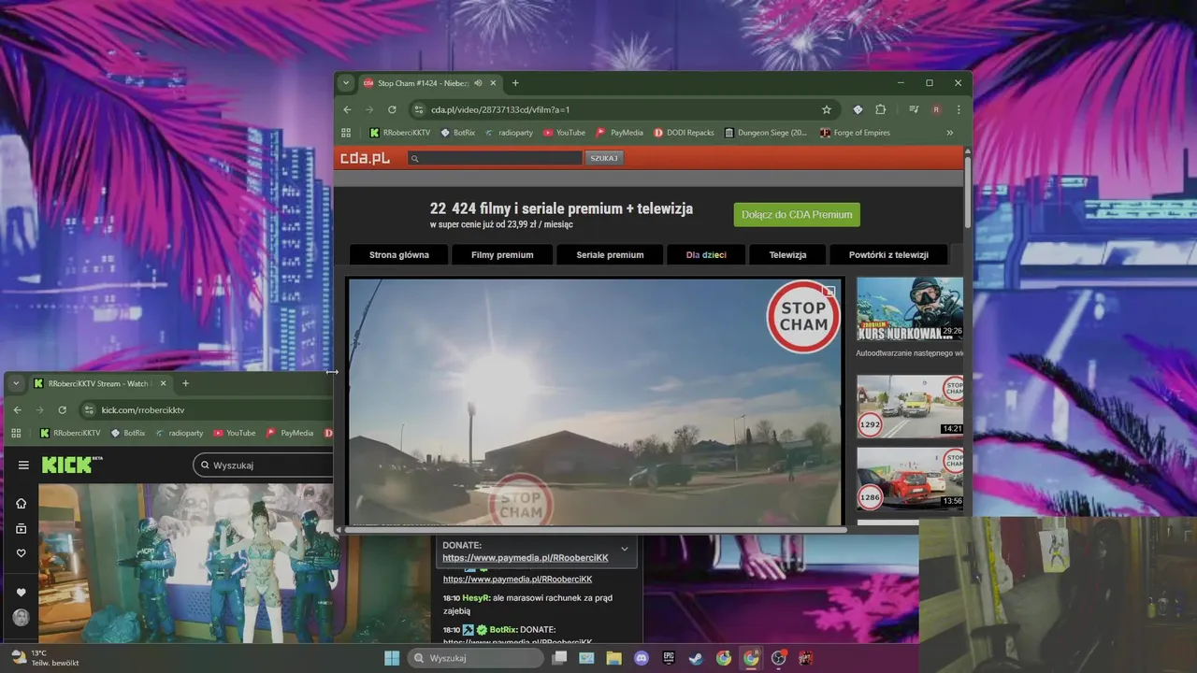Click the Dołącz do CDA Premium button

(x=797, y=214)
